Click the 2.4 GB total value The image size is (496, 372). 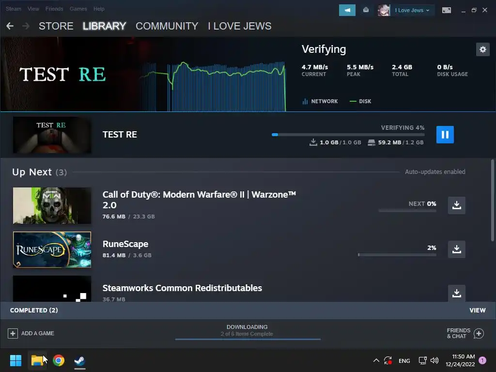(402, 67)
